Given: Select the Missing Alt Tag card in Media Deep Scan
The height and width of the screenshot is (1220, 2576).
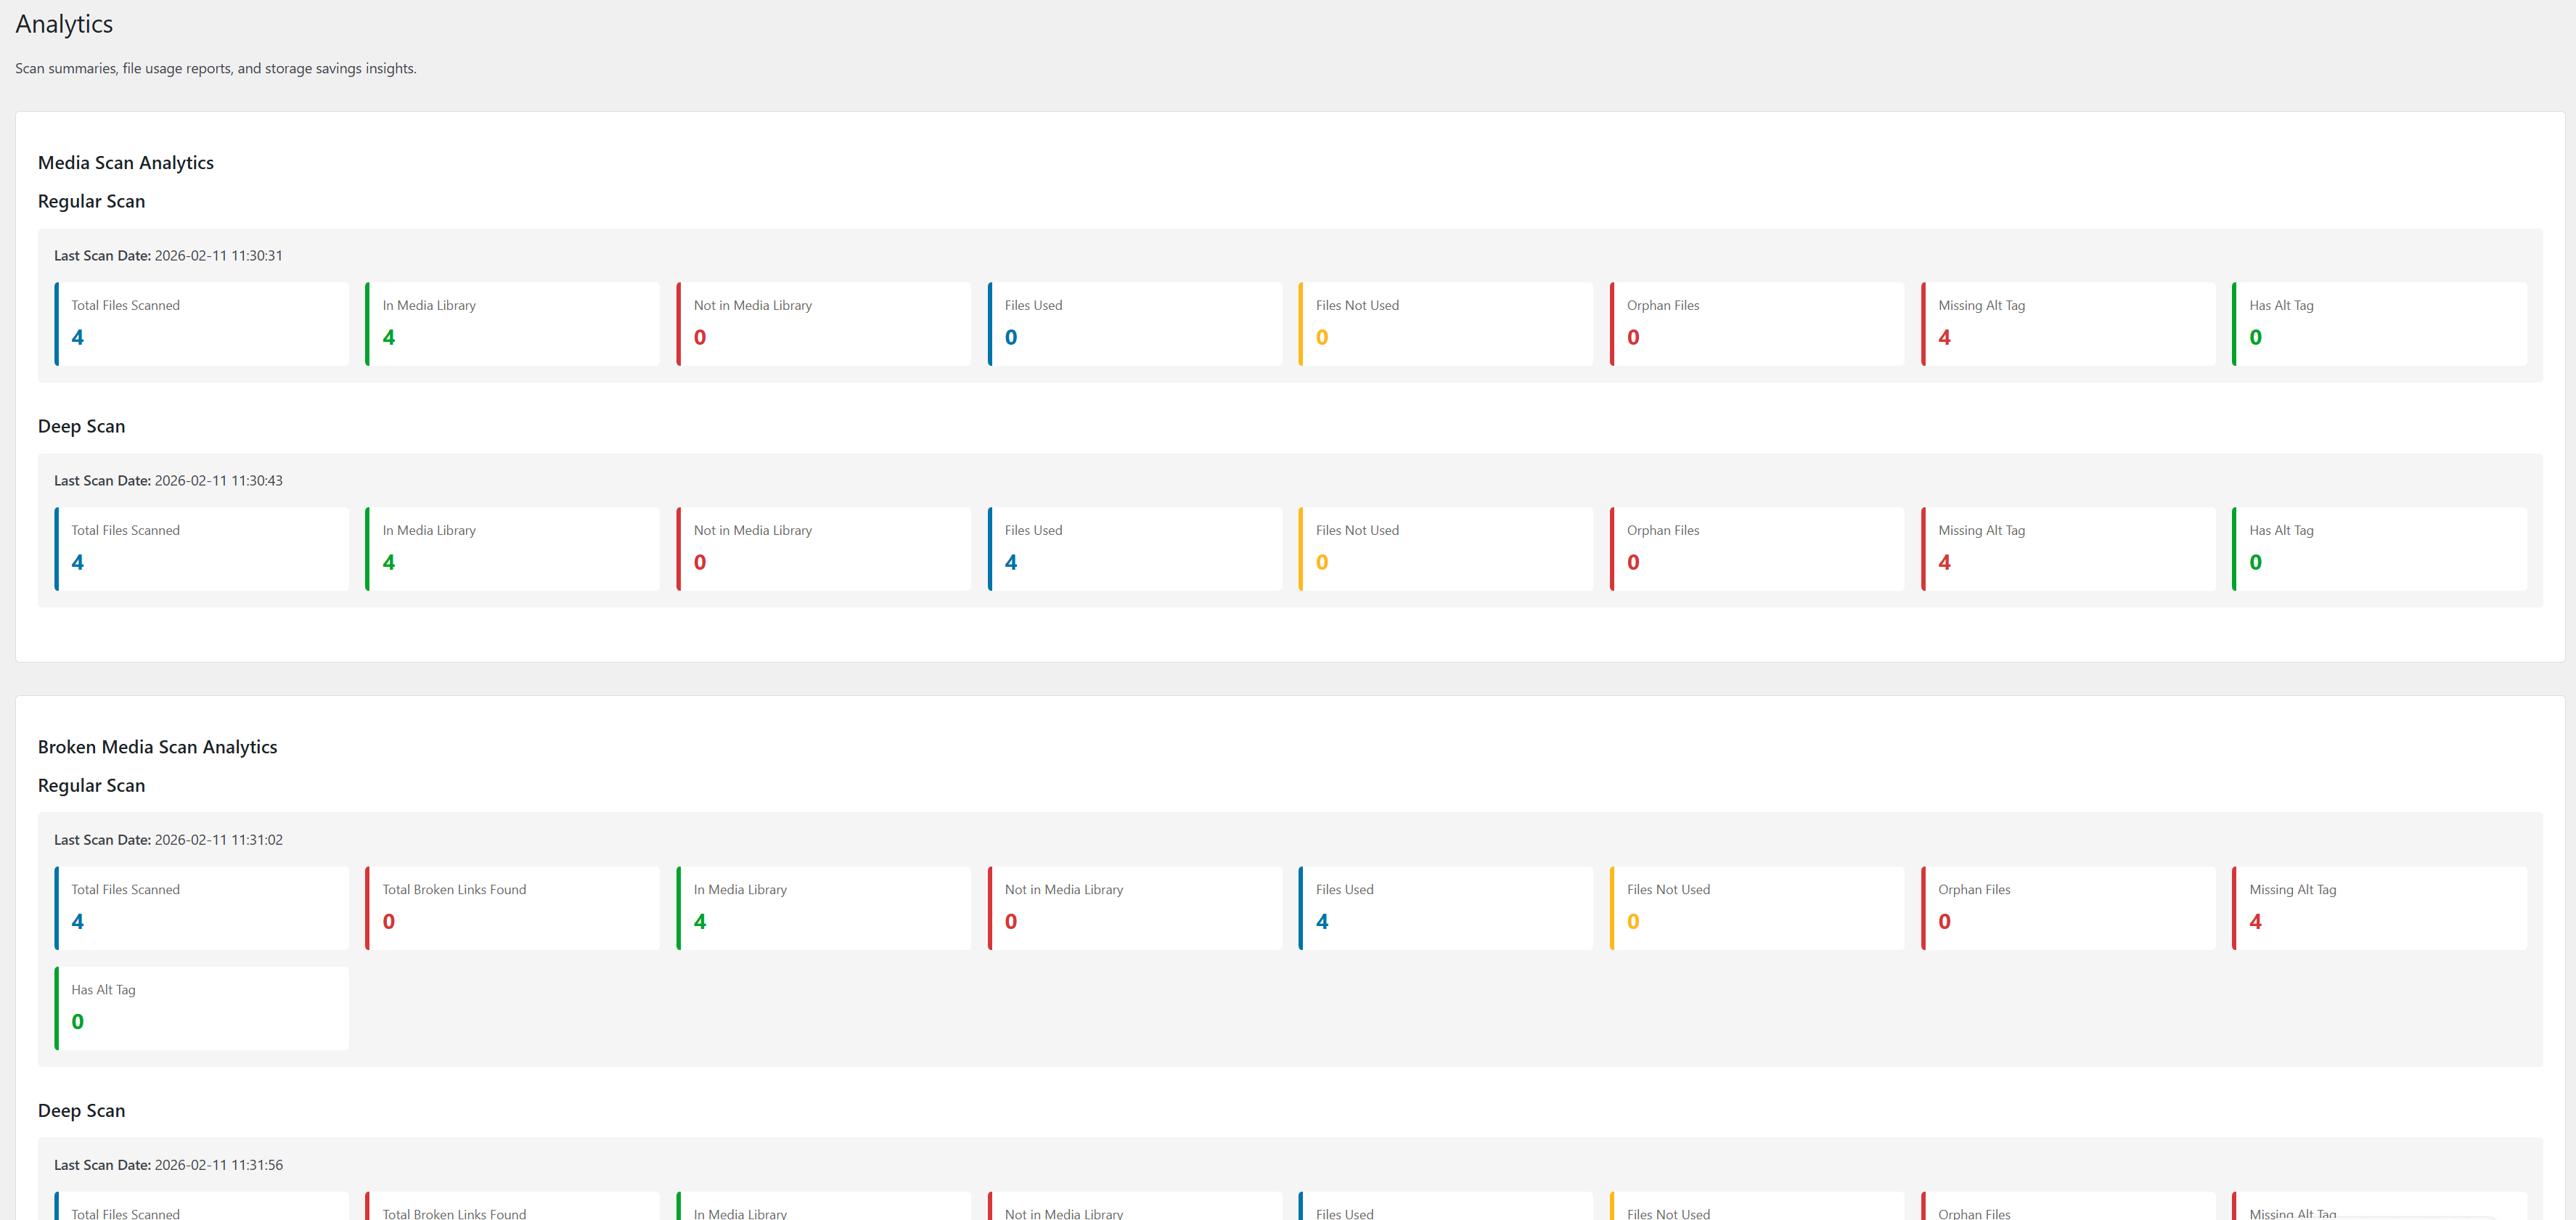Looking at the screenshot, I should point(2067,549).
